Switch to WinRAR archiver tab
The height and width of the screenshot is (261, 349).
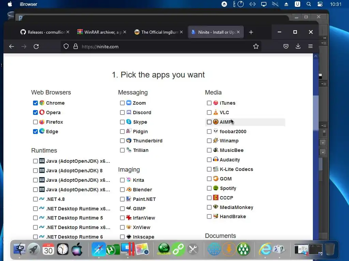coord(102,32)
